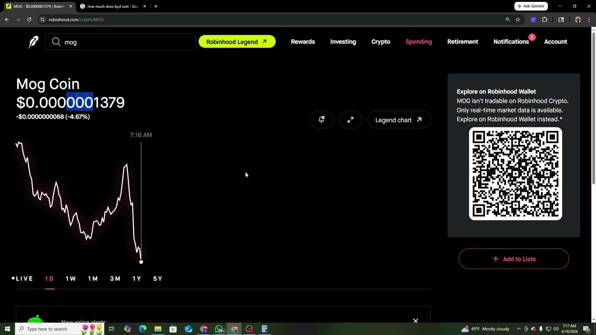Open the weather widget showing 49°F

point(485,329)
